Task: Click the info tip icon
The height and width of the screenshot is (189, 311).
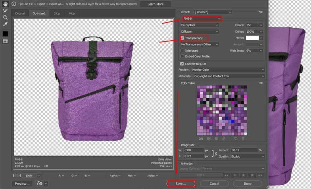Action: (14, 4)
